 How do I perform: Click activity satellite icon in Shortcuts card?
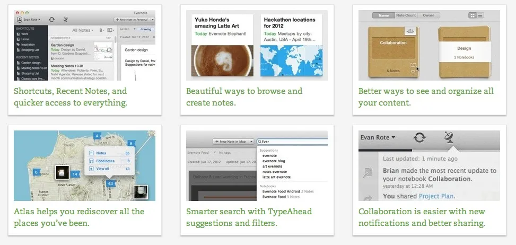65,20
